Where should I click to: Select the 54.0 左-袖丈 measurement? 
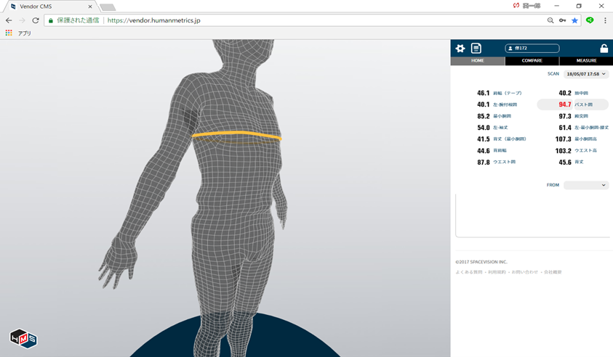tap(492, 128)
